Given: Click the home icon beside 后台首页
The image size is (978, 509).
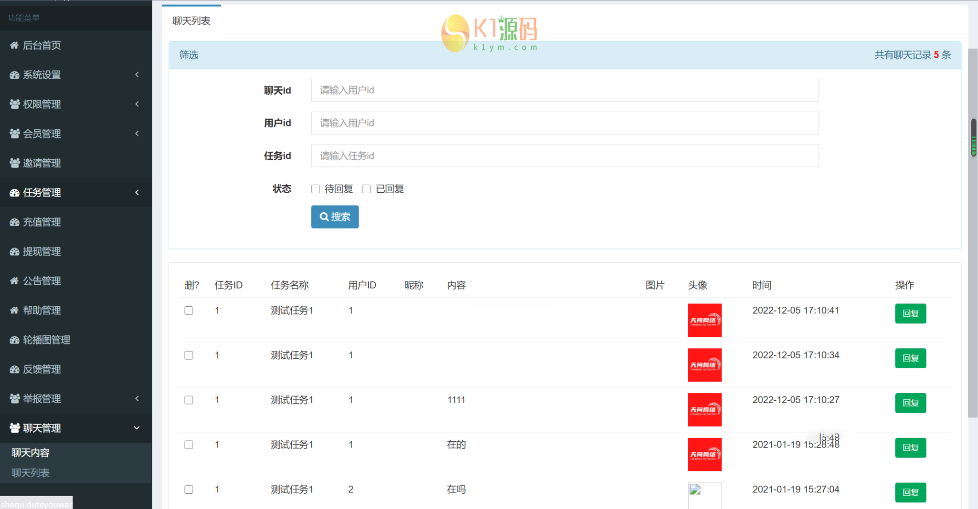Looking at the screenshot, I should (x=14, y=45).
